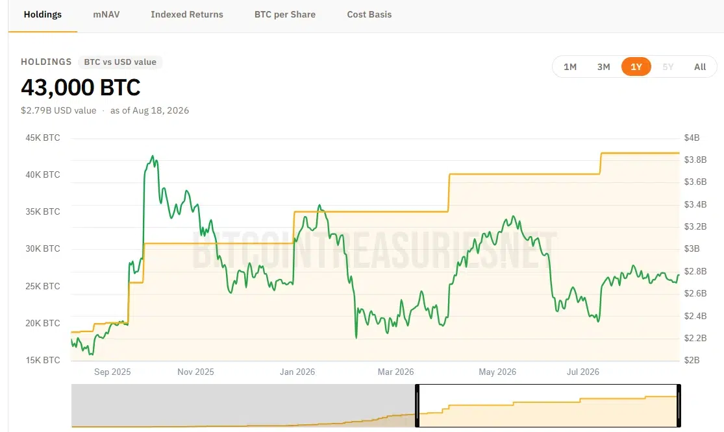Select the BTC per Share tab

(x=285, y=15)
